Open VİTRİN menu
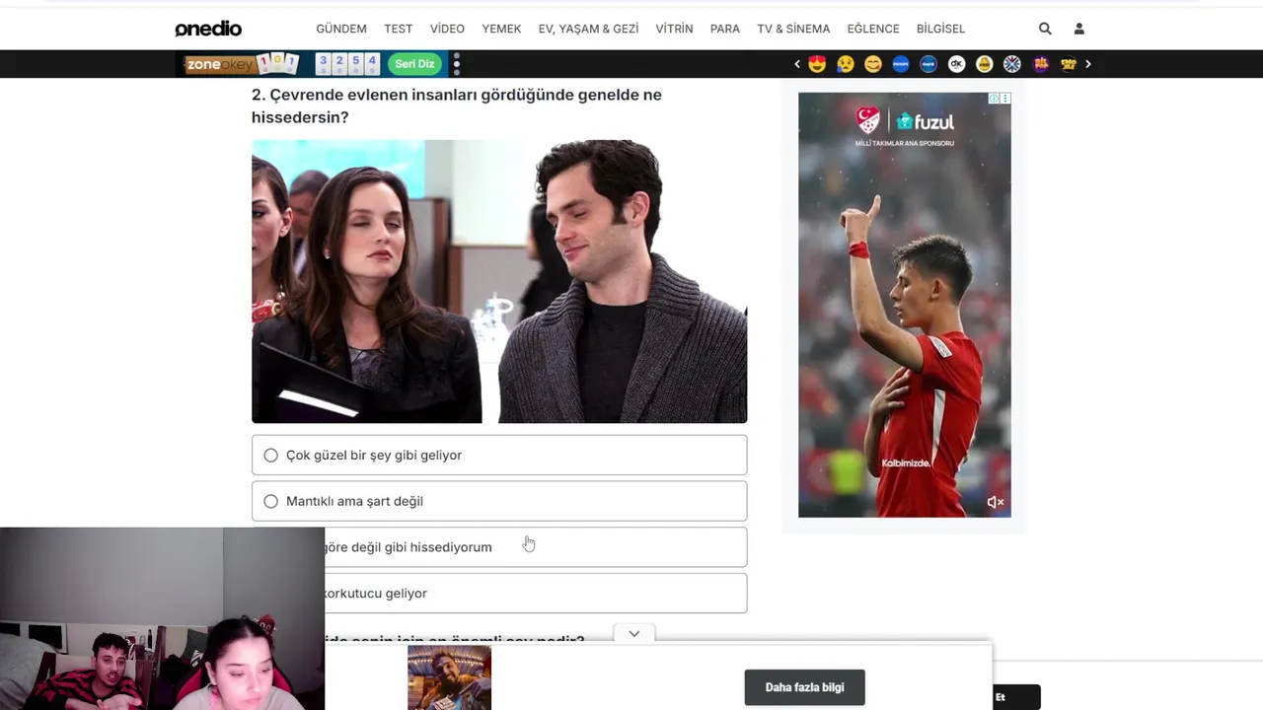The image size is (1263, 710). point(674,29)
